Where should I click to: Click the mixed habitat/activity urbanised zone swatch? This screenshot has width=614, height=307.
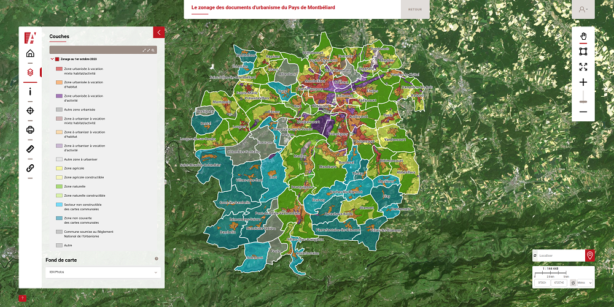[x=59, y=69]
